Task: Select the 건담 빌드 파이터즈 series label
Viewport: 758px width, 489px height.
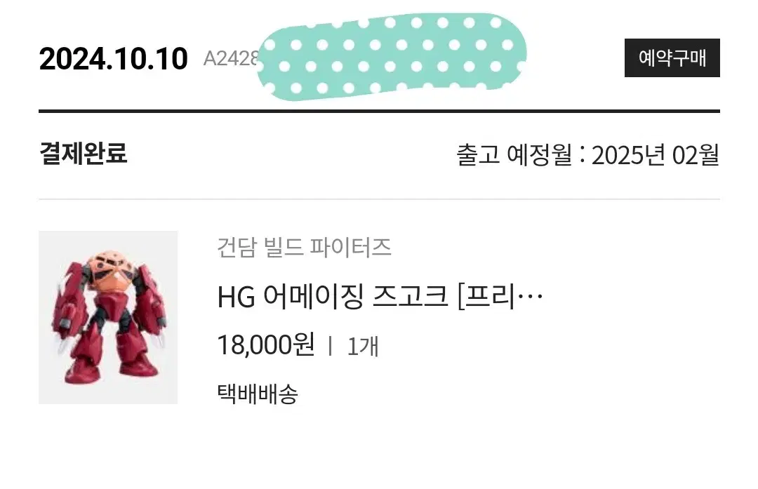Action: (304, 248)
